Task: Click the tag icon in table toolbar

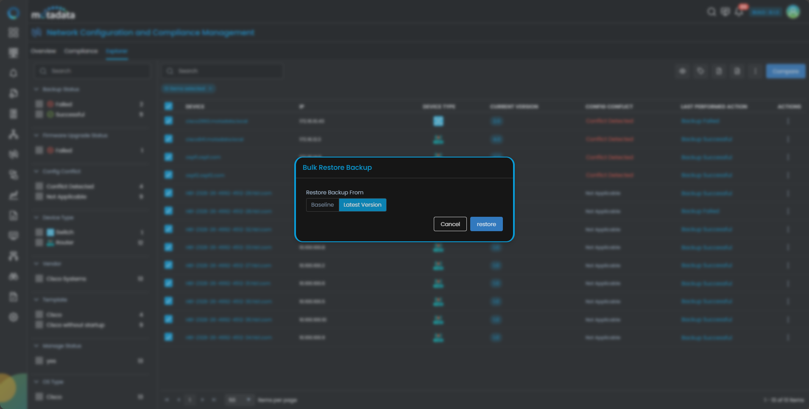Action: pos(700,71)
